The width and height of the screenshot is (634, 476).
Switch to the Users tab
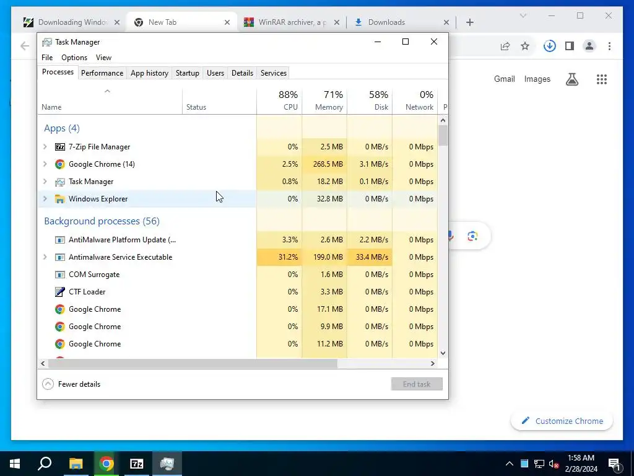click(x=215, y=73)
